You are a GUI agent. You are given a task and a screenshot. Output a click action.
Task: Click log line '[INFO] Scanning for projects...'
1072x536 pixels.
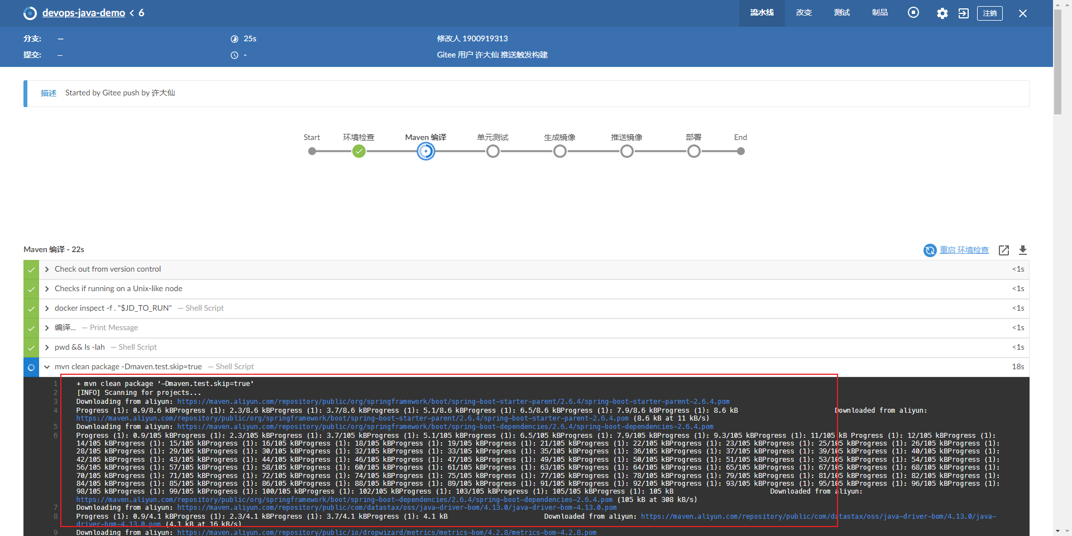[x=138, y=393]
